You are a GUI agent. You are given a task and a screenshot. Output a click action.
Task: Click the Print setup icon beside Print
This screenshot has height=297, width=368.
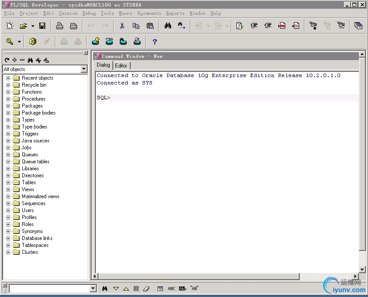pyautogui.click(x=74, y=26)
